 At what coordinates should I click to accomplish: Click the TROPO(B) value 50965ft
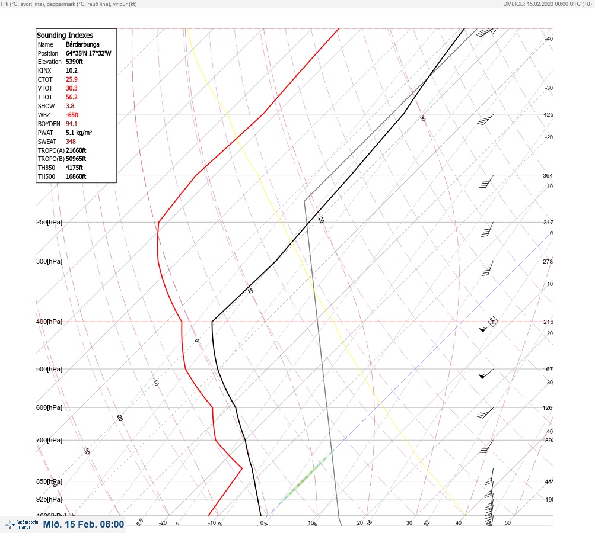(76, 159)
